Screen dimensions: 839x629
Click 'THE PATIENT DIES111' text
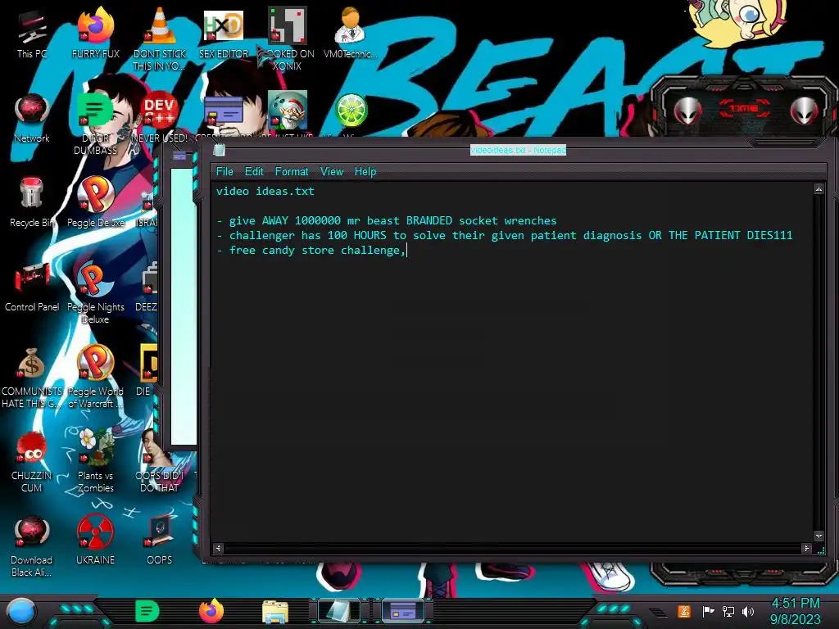pyautogui.click(x=730, y=235)
